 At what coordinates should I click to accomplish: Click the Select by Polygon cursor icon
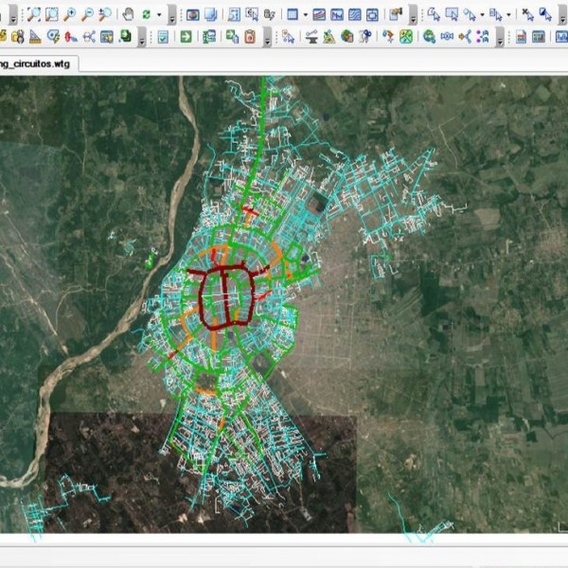tap(434, 15)
